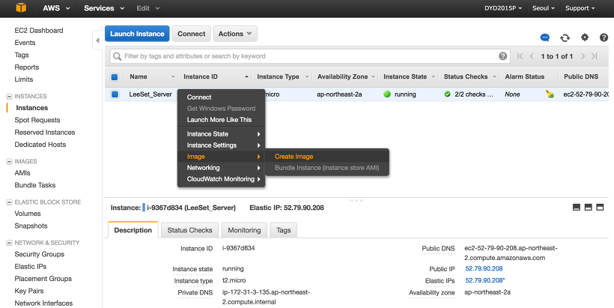Open the CloudWatch Monitoring submenu
This screenshot has height=308, width=614.
pos(221,179)
